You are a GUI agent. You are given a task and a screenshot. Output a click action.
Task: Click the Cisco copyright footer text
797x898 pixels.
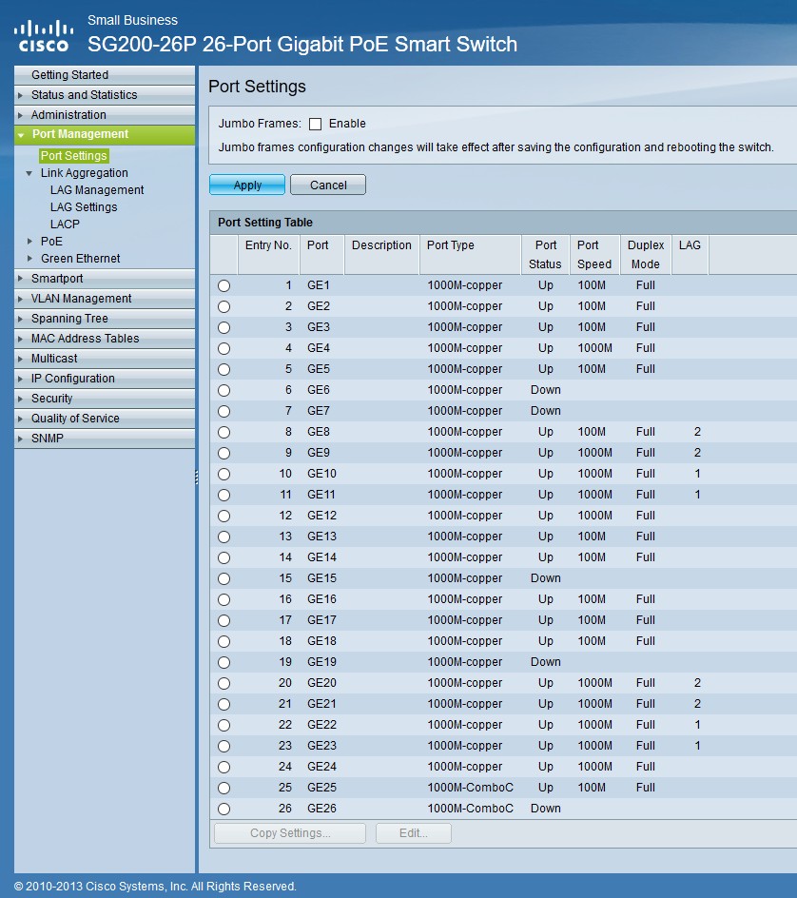tap(155, 887)
